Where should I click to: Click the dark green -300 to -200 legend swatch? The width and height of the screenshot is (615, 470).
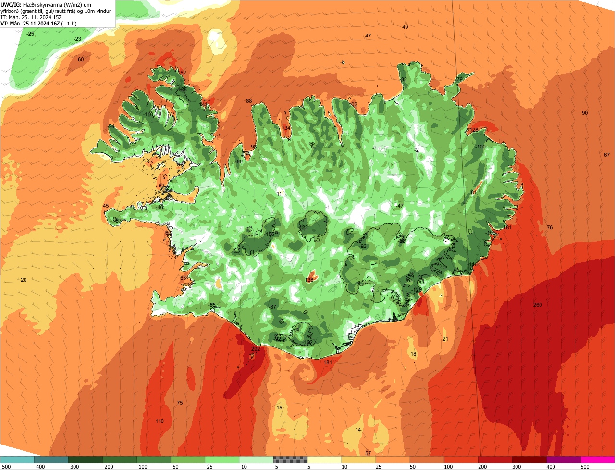coord(85,460)
